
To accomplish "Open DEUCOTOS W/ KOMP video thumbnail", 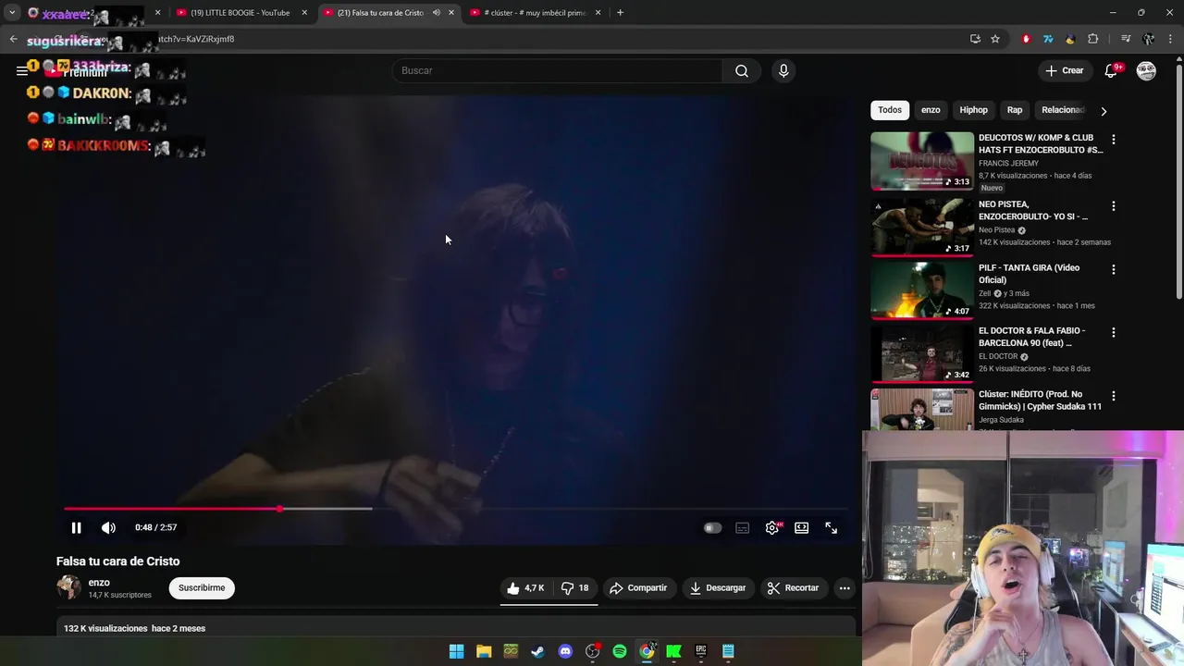I will [x=921, y=161].
